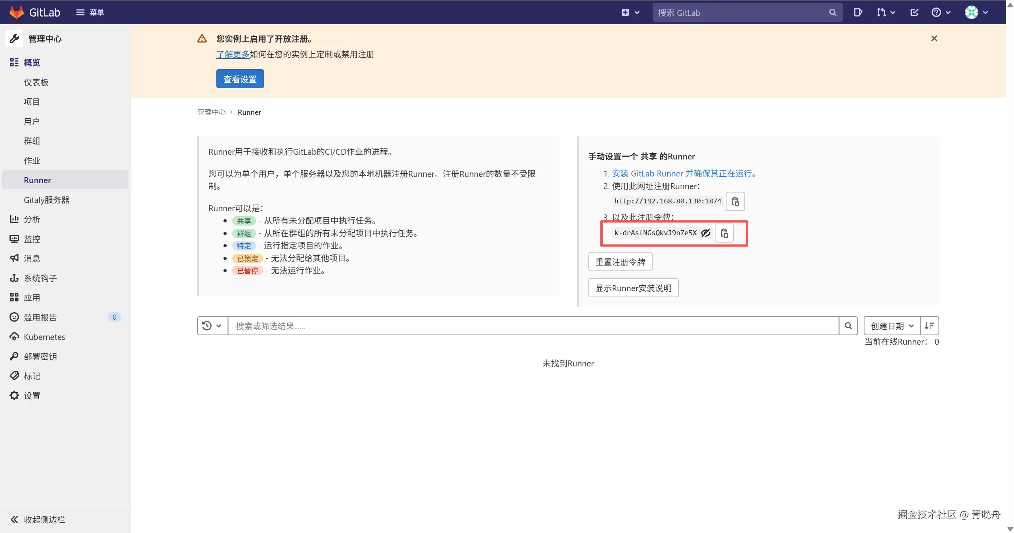This screenshot has width=1014, height=533.
Task: Click the 重置注册令牌 button
Action: click(x=620, y=262)
